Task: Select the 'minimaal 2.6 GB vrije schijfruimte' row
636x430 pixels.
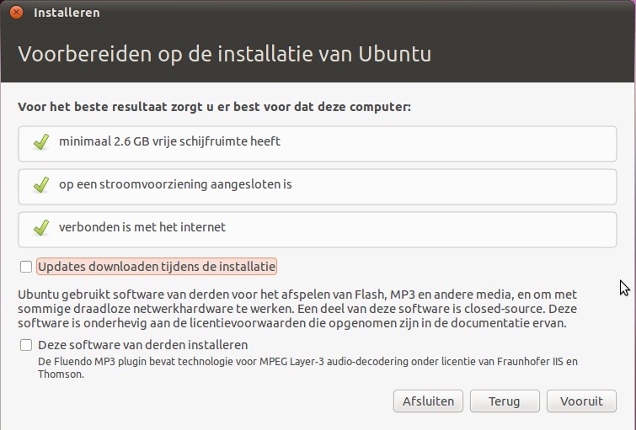Action: (x=318, y=144)
